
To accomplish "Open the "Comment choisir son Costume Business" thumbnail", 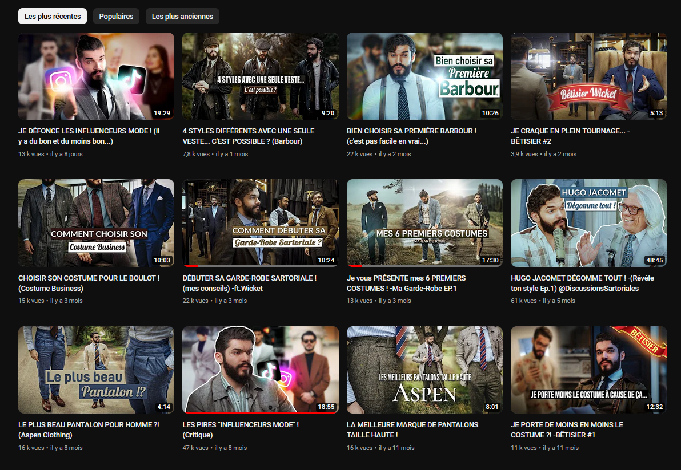I will pyautogui.click(x=96, y=223).
